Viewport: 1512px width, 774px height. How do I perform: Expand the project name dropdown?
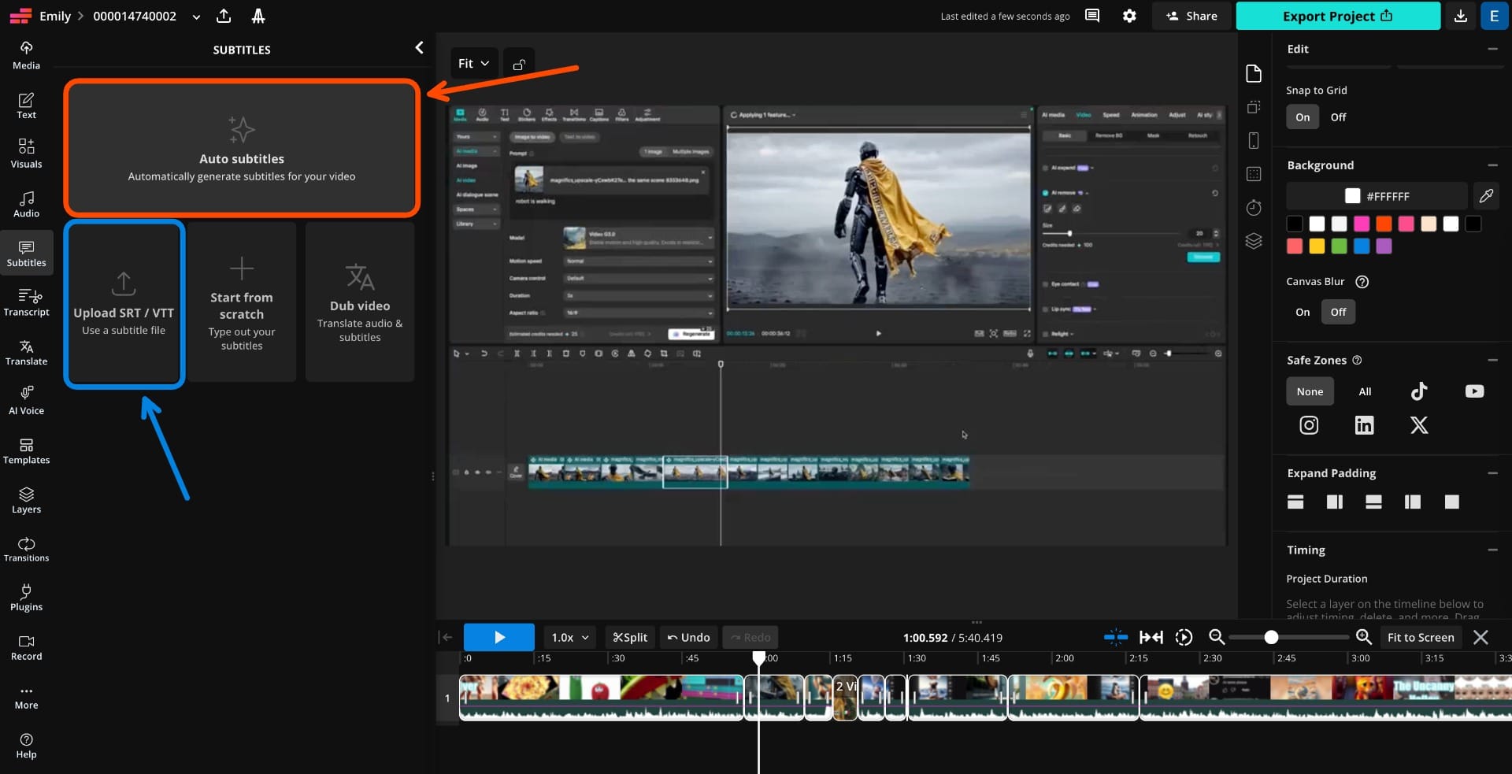(195, 16)
